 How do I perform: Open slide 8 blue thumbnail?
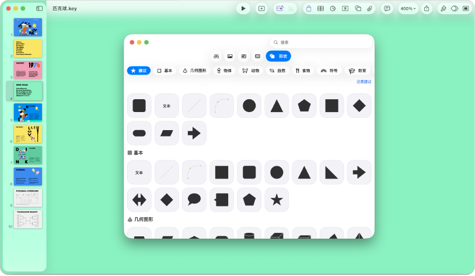[x=28, y=177]
